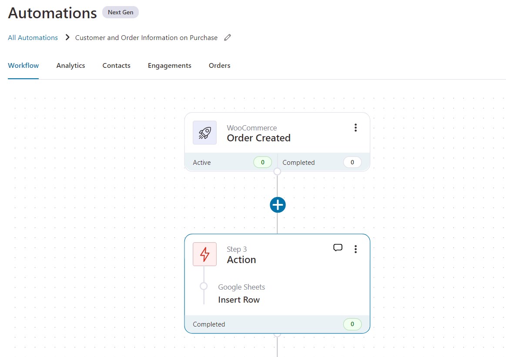Click the green Active count badge
The height and width of the screenshot is (357, 506).
[x=262, y=162]
